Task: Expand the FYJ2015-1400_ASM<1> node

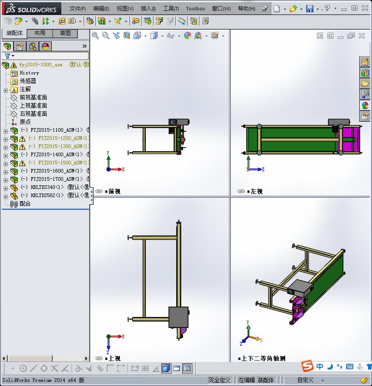Action: [5, 156]
